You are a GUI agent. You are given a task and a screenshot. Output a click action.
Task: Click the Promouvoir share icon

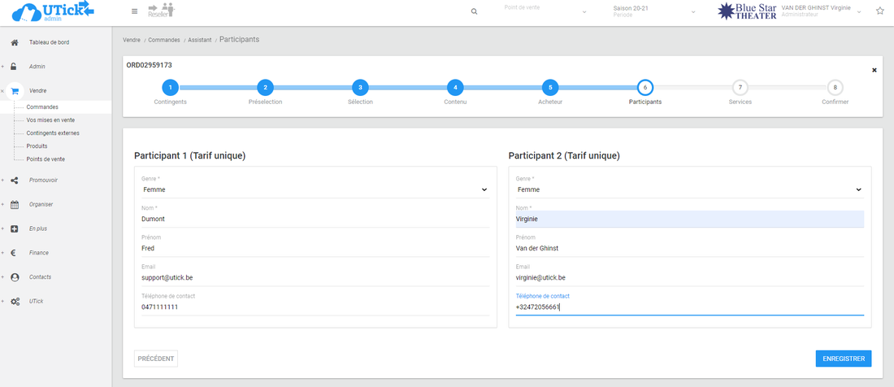pos(15,180)
